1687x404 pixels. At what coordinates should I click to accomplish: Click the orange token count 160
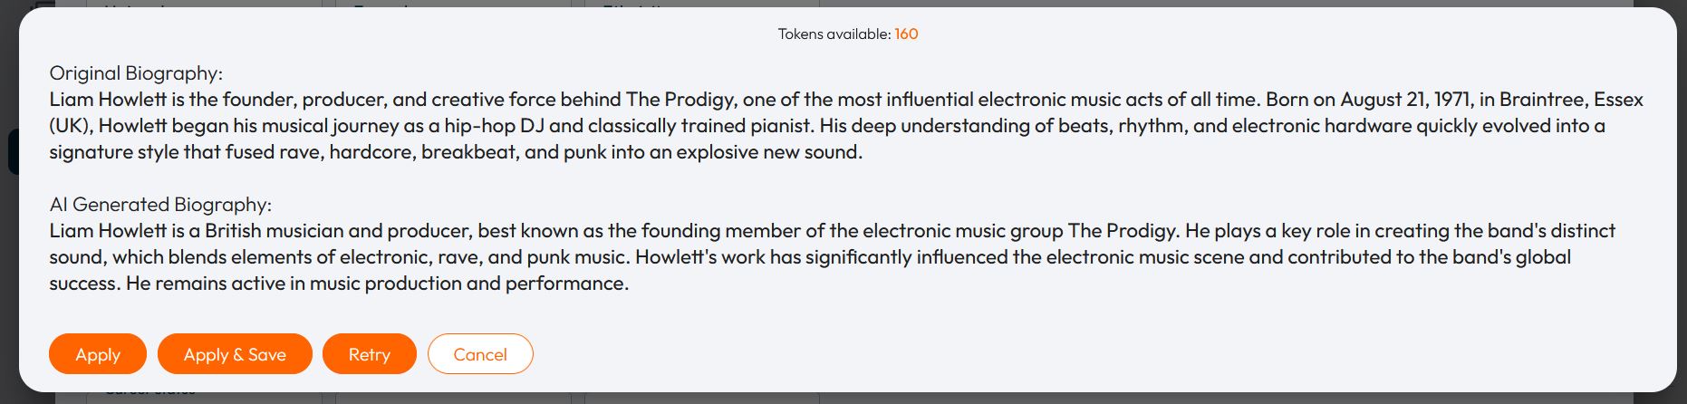pos(906,34)
